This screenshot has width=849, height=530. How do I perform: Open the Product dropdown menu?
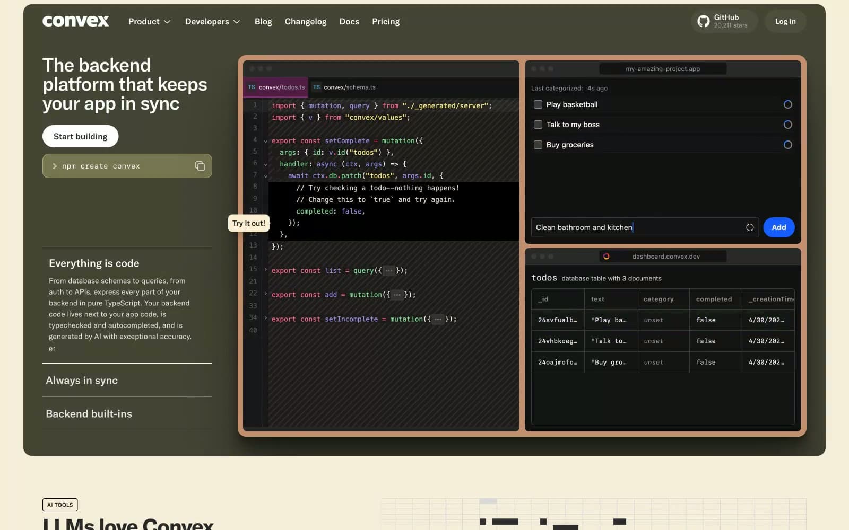click(149, 22)
